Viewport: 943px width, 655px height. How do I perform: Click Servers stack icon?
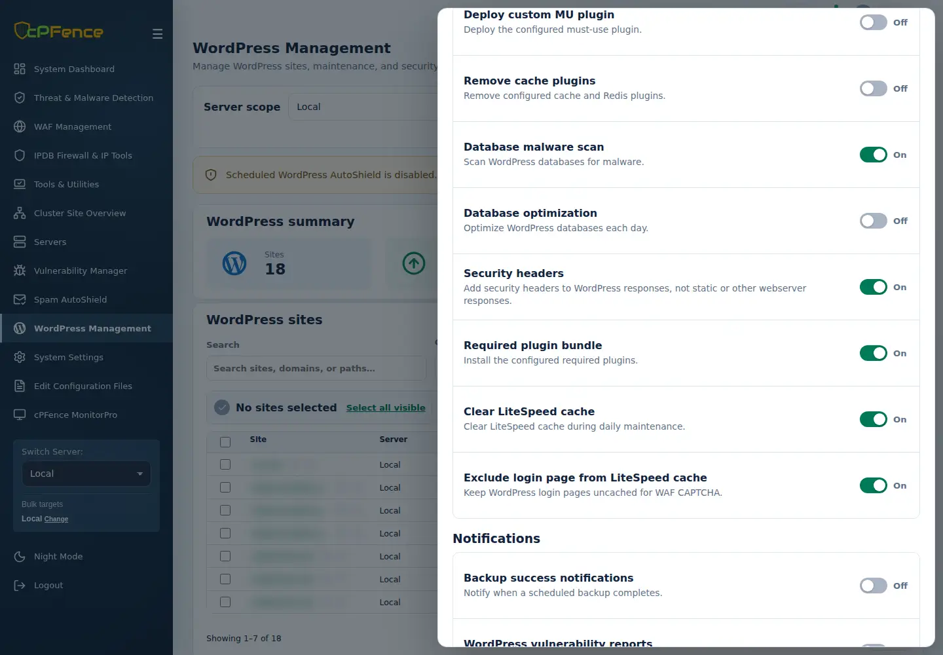coord(20,242)
